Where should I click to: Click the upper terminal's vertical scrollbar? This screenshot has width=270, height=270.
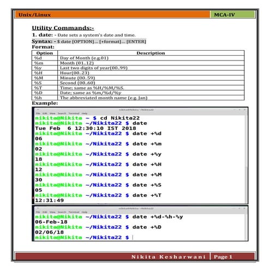click(246, 159)
